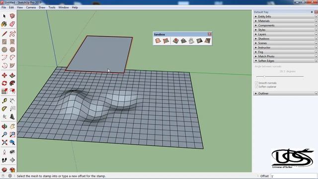Activate the Sandbox Smoove tool

coord(175,41)
